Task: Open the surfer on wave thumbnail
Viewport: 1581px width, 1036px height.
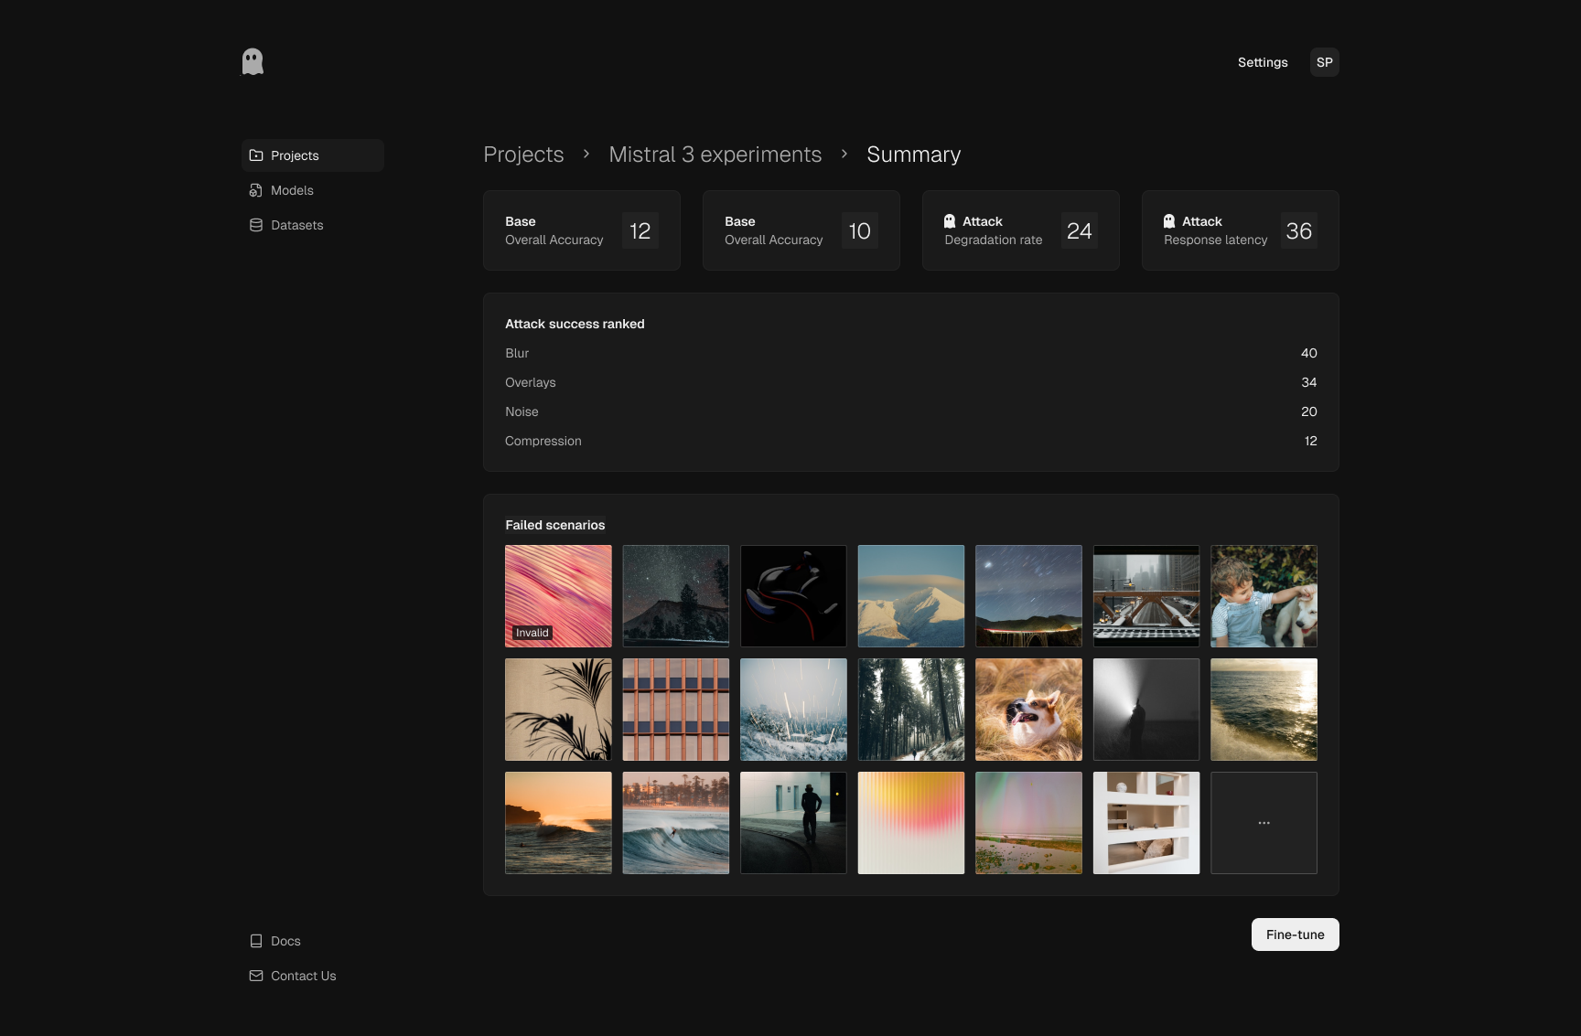Action: (x=675, y=823)
